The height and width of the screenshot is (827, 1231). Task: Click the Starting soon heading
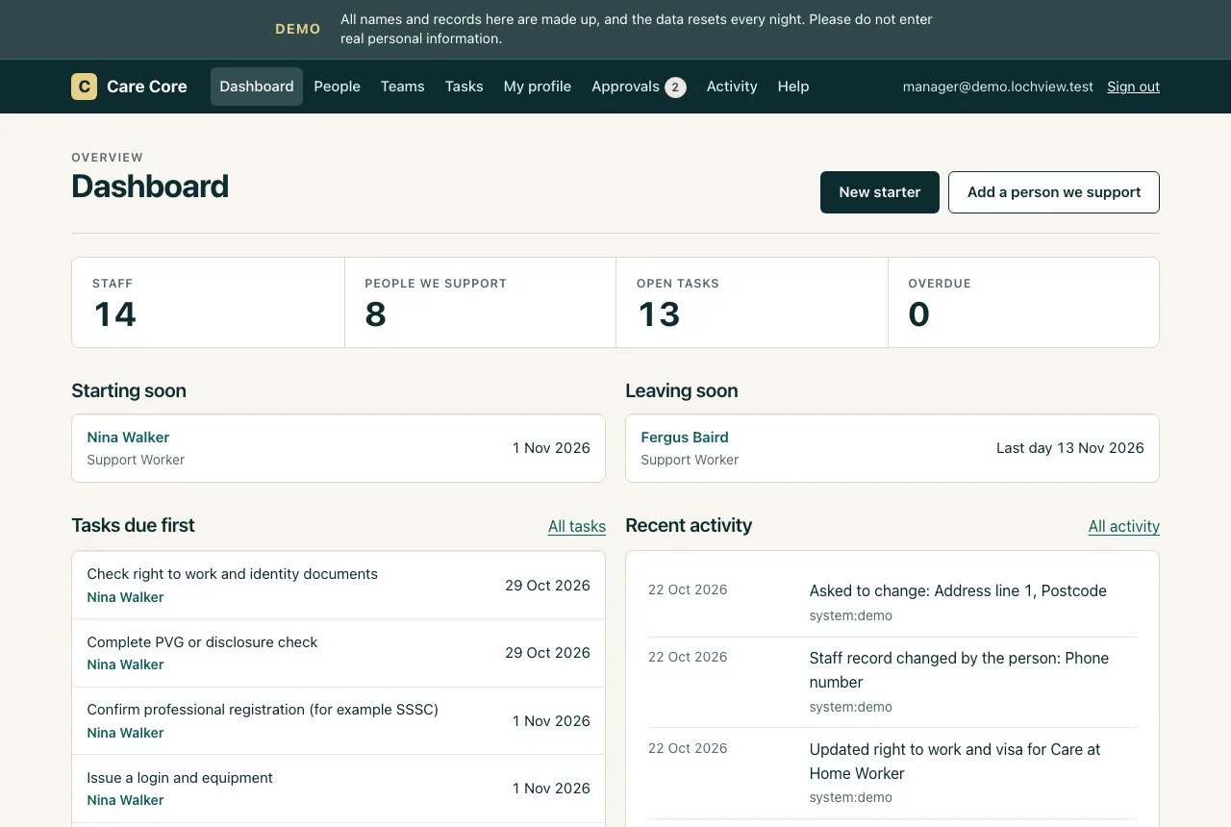coord(129,390)
